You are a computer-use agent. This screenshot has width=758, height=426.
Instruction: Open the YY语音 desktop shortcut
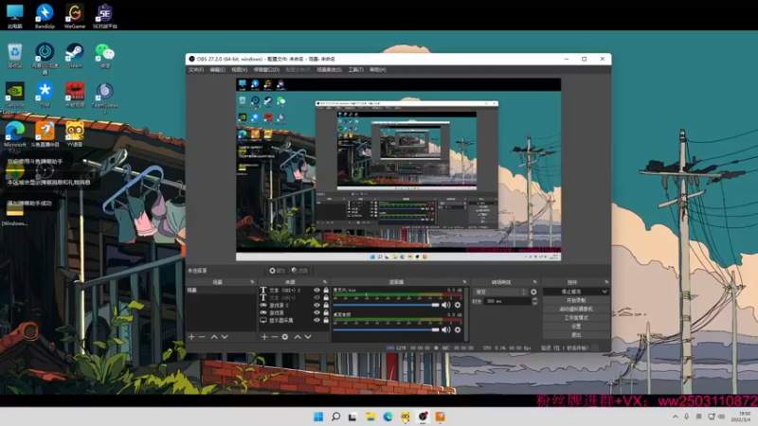click(x=75, y=133)
